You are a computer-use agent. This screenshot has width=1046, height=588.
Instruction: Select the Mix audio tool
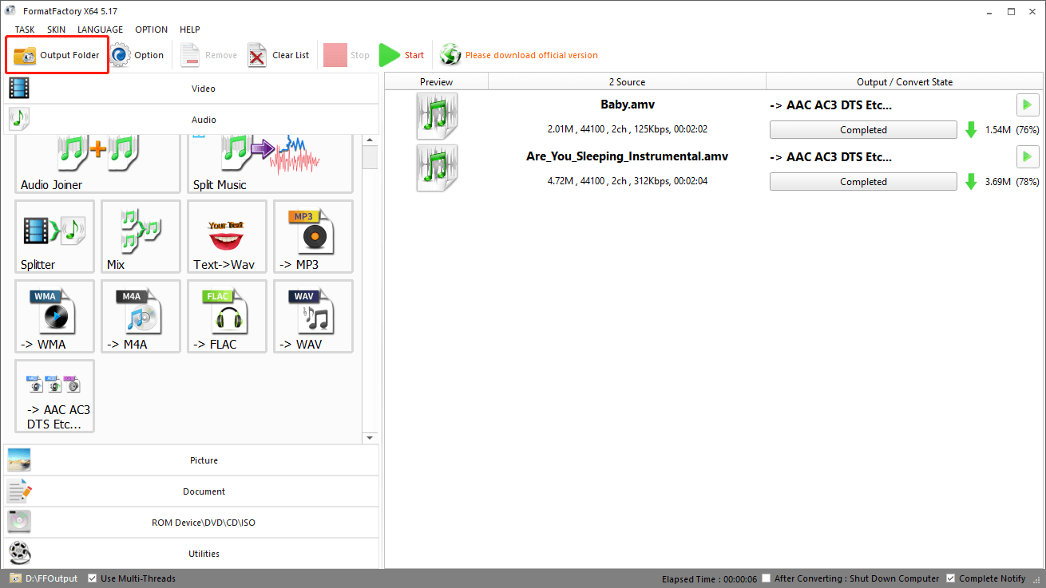click(x=141, y=236)
